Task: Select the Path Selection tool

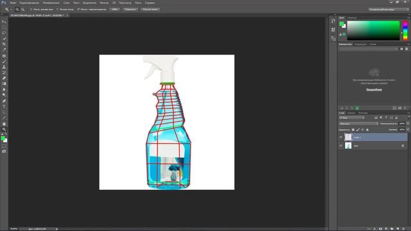Action: click(x=4, y=112)
